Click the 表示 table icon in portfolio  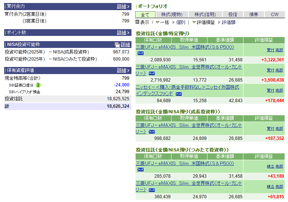click(137, 22)
